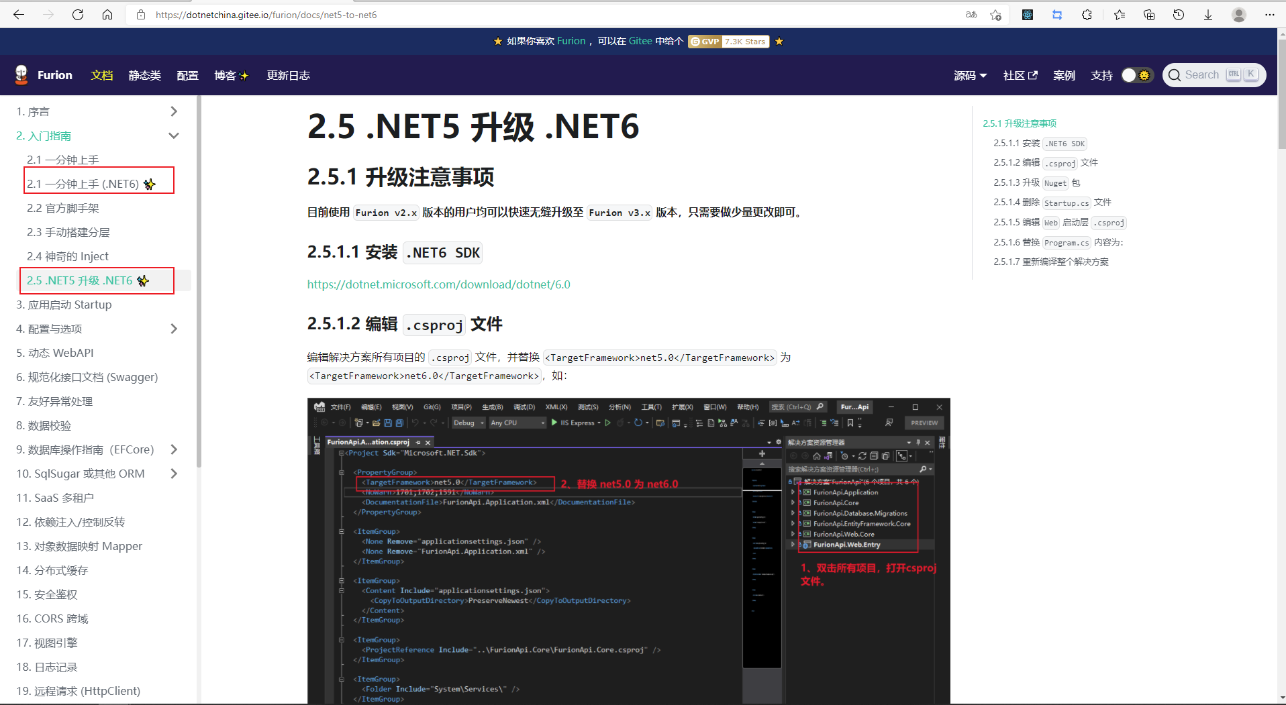Image resolution: width=1286 pixels, height=705 pixels.
Task: Open the 案例 nav item
Action: (1064, 75)
